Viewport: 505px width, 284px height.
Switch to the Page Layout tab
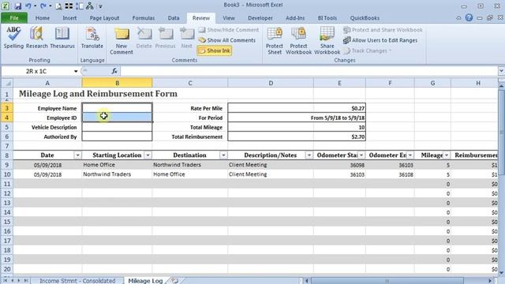(x=104, y=18)
